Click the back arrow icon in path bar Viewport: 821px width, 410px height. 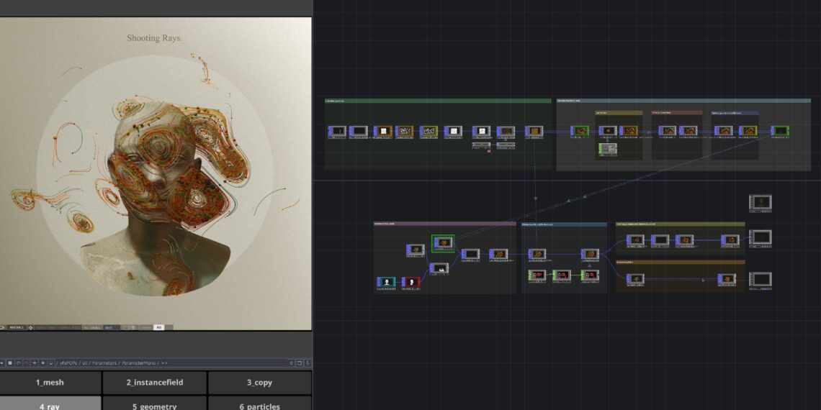[x=18, y=363]
